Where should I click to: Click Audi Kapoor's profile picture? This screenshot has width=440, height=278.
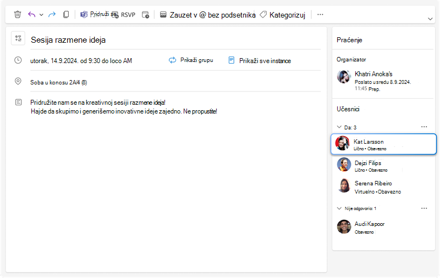(344, 226)
